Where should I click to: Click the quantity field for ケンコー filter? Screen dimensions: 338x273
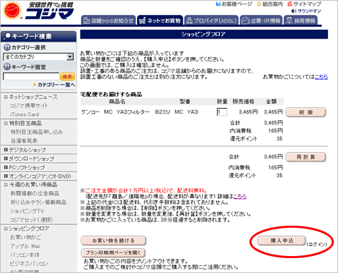(x=222, y=112)
